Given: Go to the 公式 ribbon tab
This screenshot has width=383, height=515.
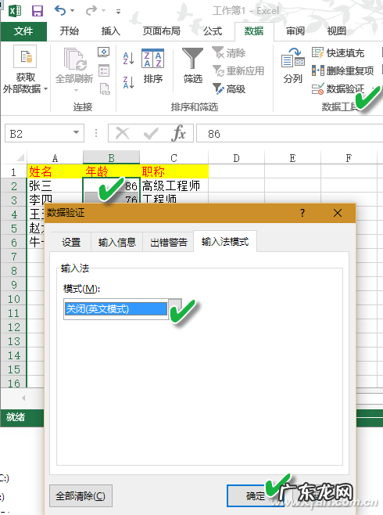Looking at the screenshot, I should pos(213,31).
